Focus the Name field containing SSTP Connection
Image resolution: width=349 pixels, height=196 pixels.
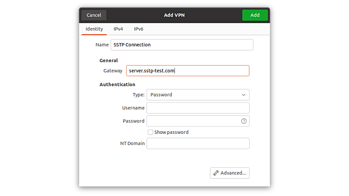(x=182, y=44)
